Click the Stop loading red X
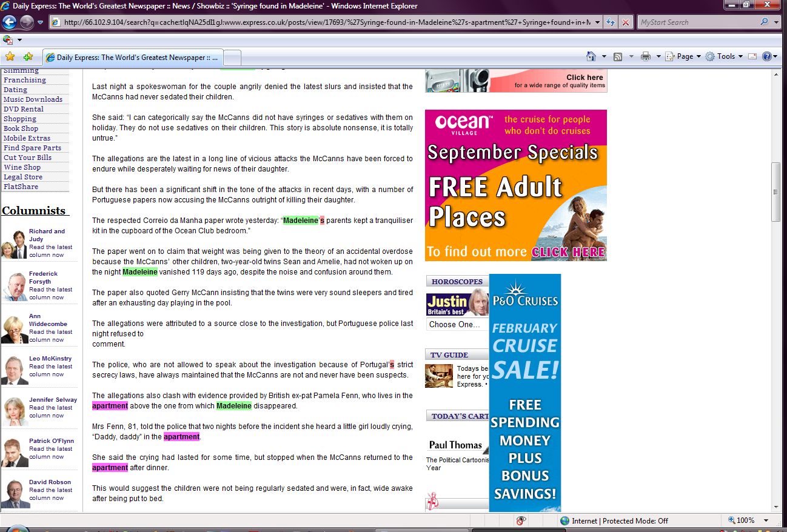The image size is (787, 532). pos(626,22)
